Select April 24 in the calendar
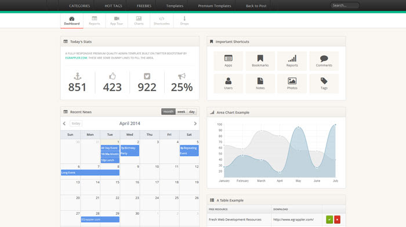 pyautogui.click(x=150, y=203)
